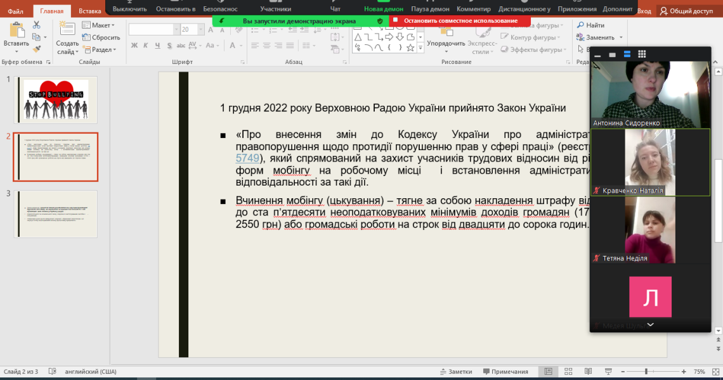
Task: Center align text in Абзац group
Action: point(266,45)
